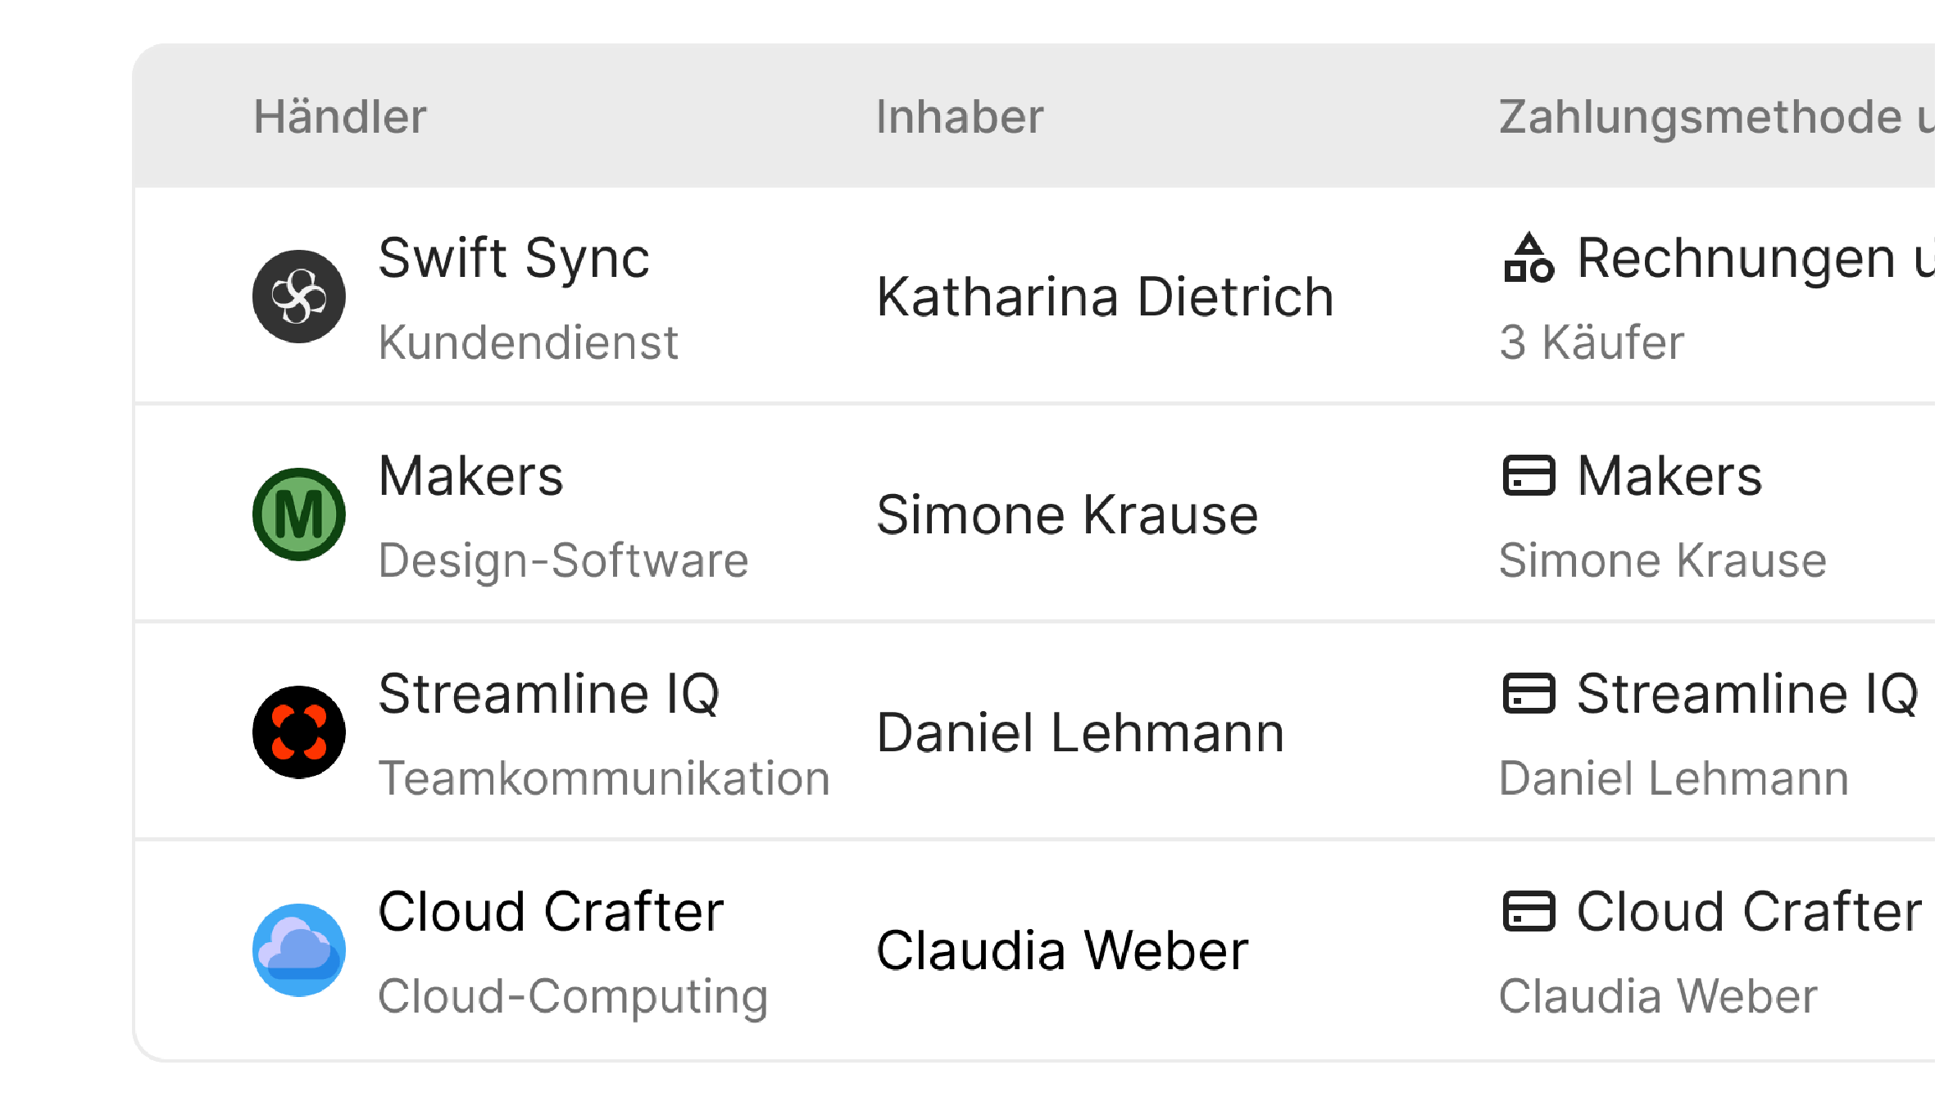Click the green Makers logo icon
The height and width of the screenshot is (1115, 1935).
(x=298, y=514)
